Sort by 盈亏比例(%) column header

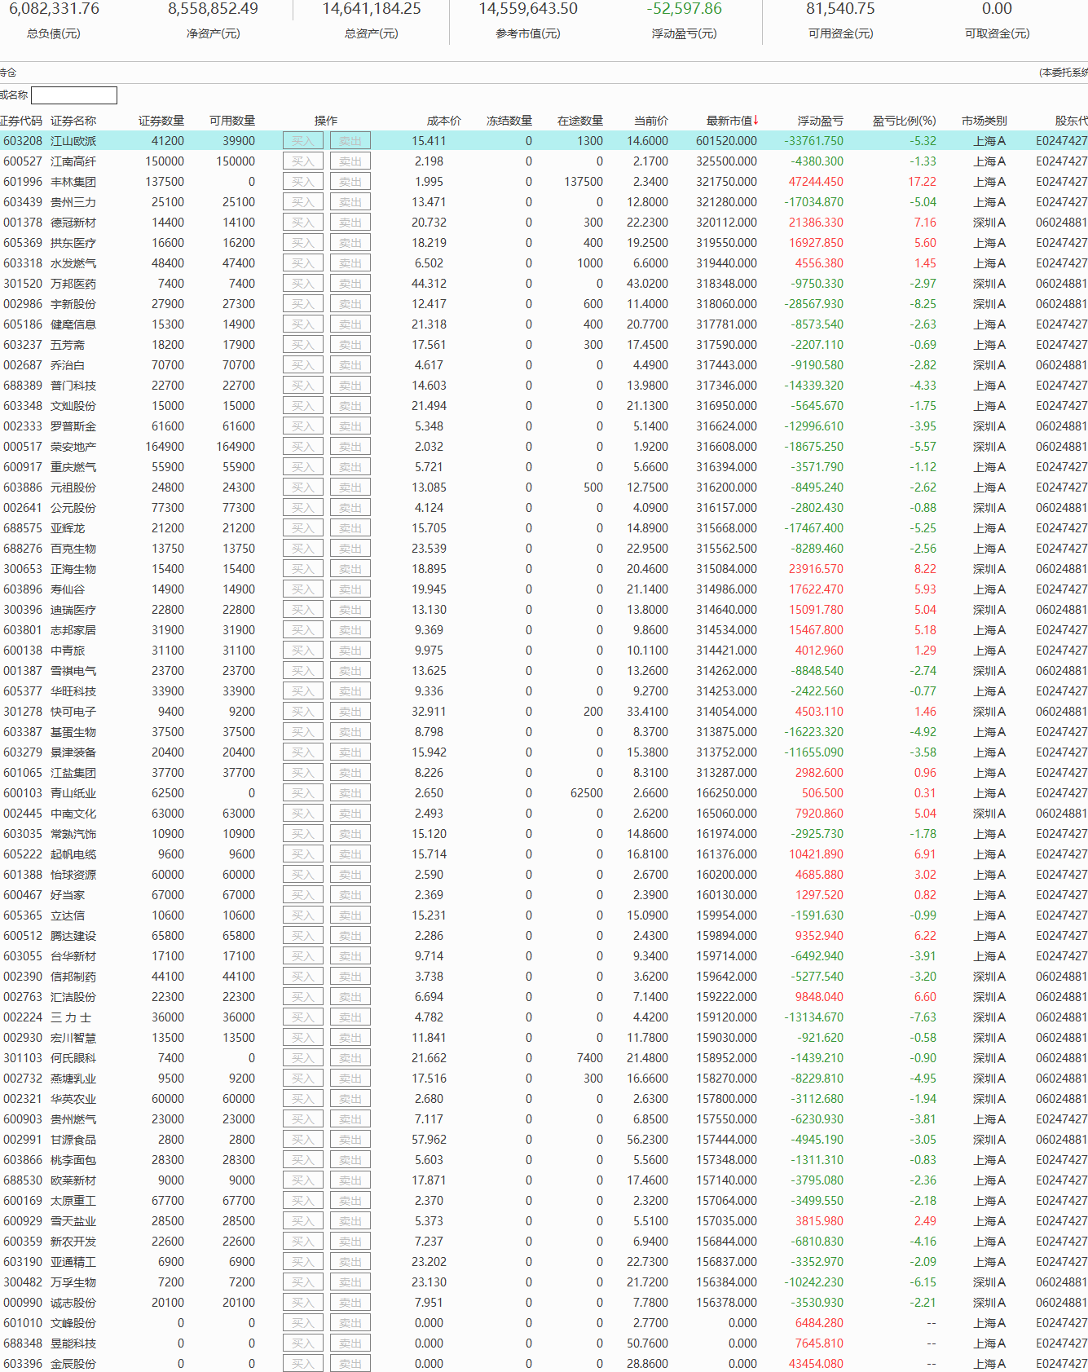(904, 121)
